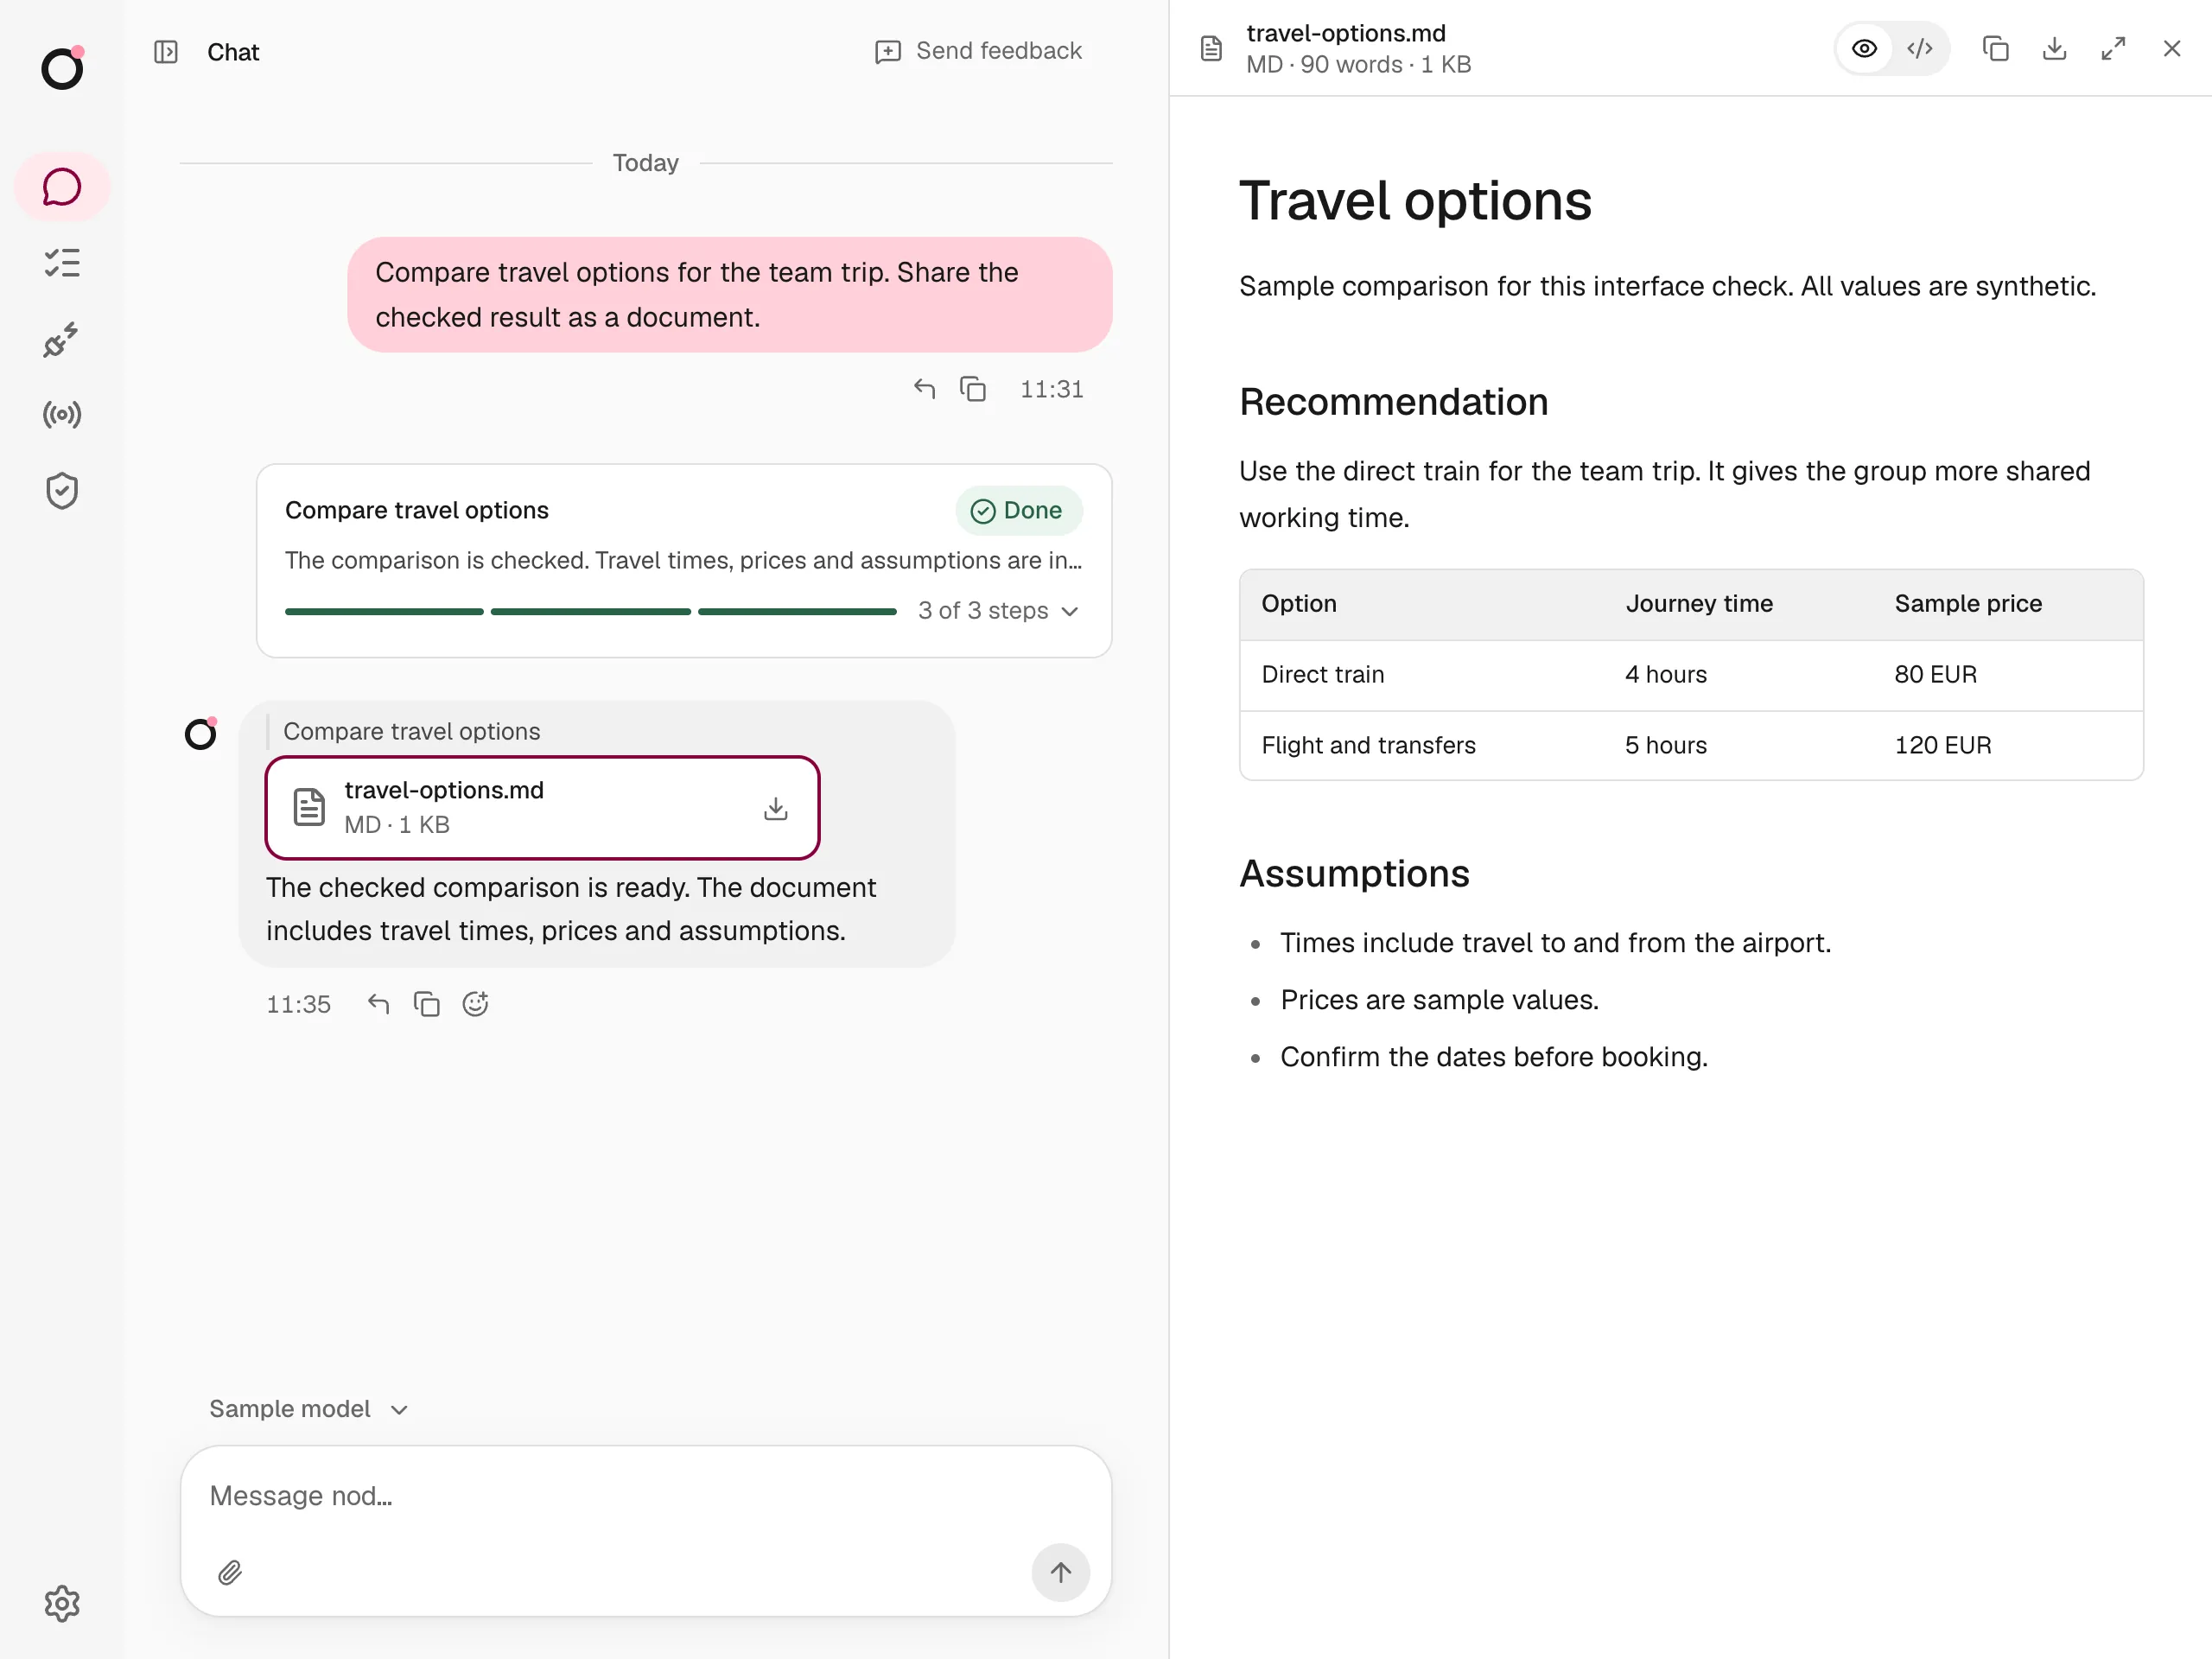Switch to preview eye view mode
Viewport: 2212px width, 1659px height.
(x=1864, y=48)
